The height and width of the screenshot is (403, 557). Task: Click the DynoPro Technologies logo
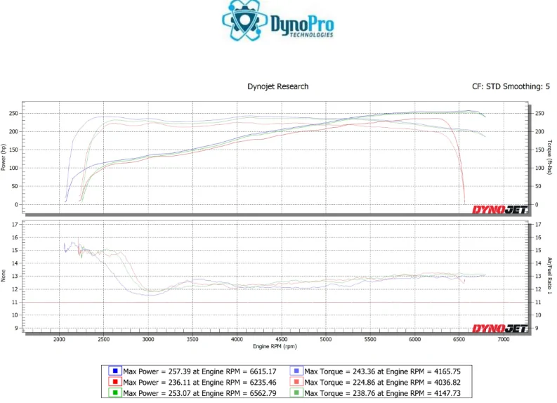point(277,21)
